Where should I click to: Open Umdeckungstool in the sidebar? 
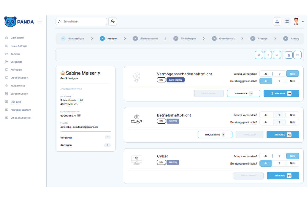pyautogui.click(x=21, y=118)
